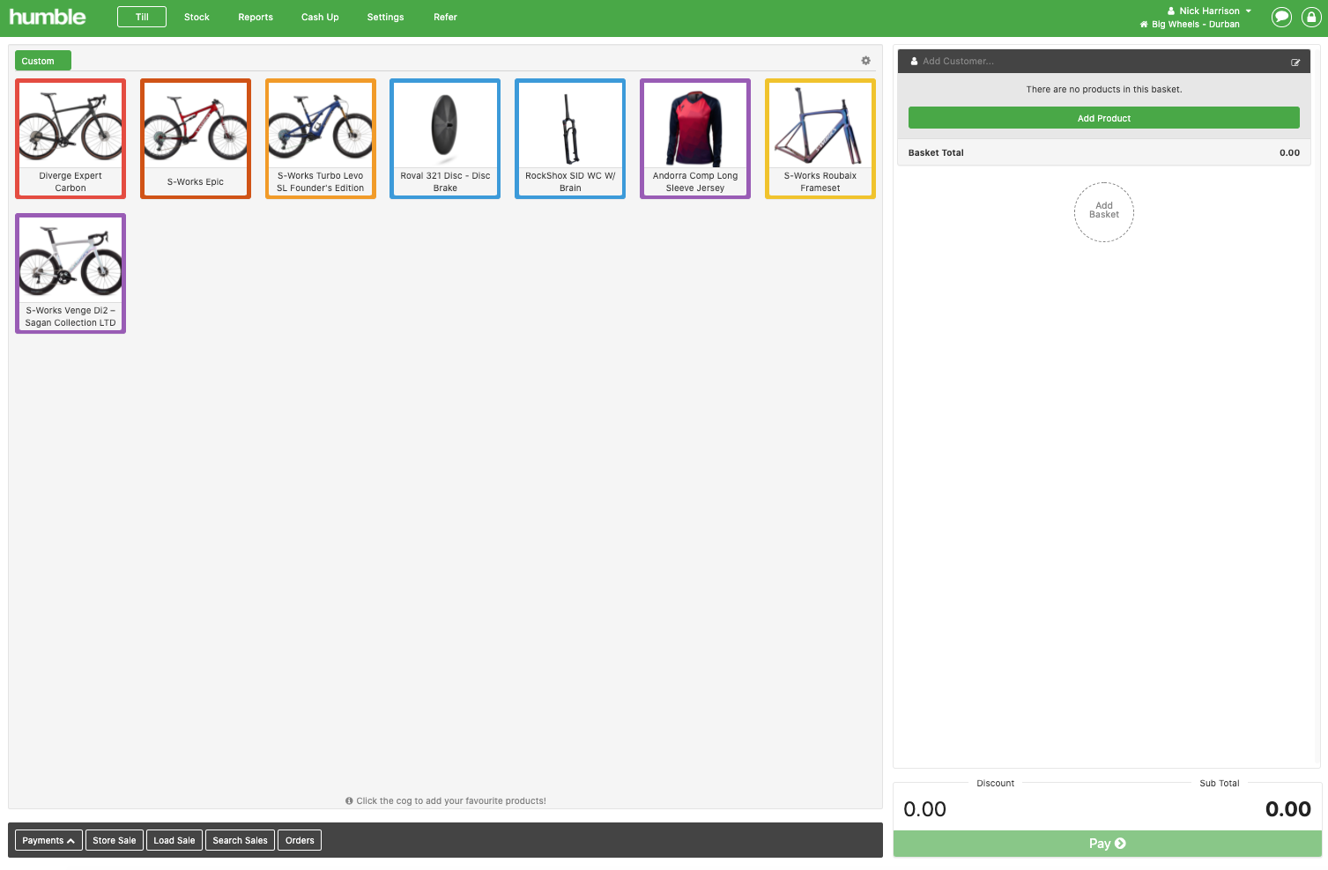Image resolution: width=1328 pixels, height=870 pixels.
Task: Select S-Works Turbo Levo SL product
Action: pos(321,138)
